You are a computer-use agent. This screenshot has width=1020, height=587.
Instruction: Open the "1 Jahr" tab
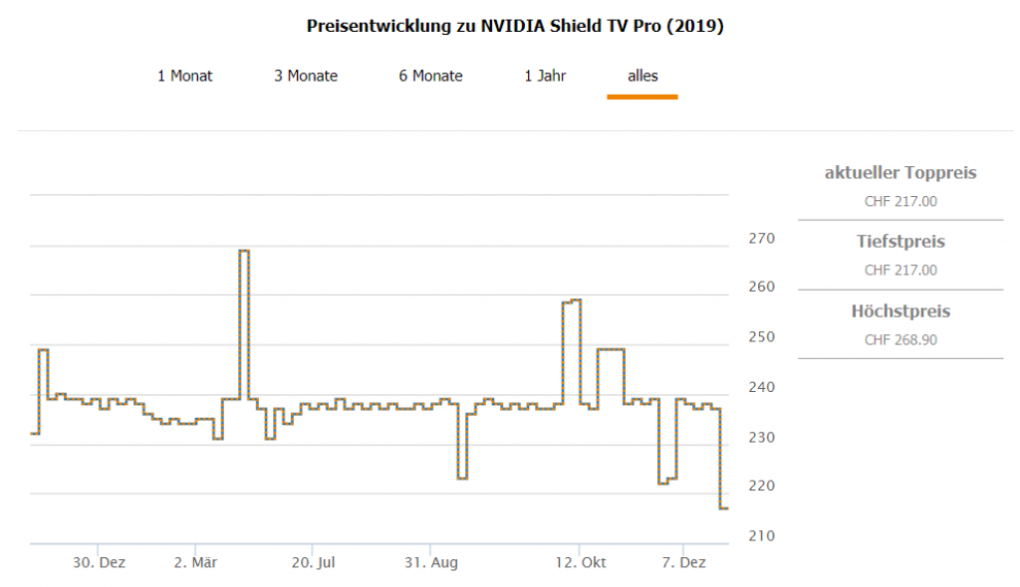(x=545, y=76)
